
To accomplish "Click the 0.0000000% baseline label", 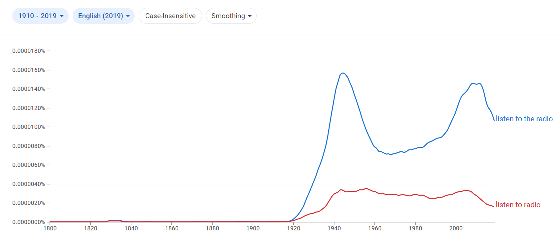I will (x=29, y=222).
